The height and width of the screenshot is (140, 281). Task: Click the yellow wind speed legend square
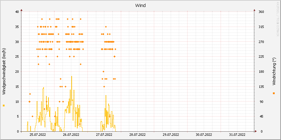4,106
